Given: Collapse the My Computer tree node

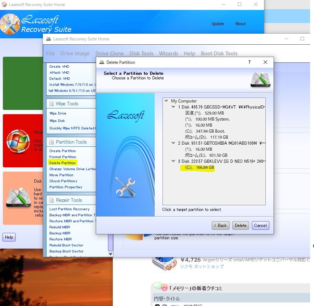Looking at the screenshot, I should click(x=166, y=101).
